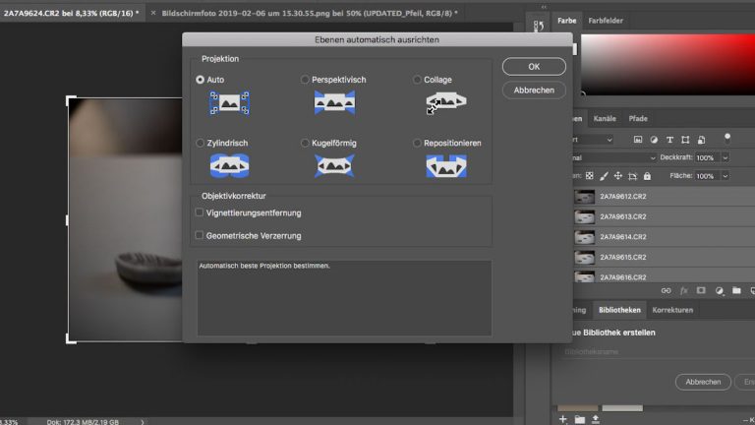Click the add layer mask icon

(701, 291)
